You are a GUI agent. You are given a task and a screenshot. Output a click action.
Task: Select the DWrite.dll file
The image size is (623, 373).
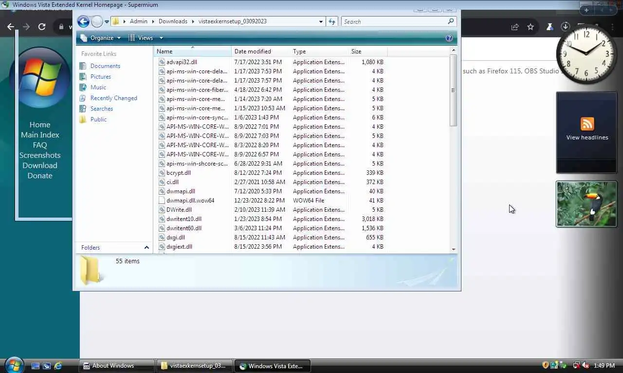(x=179, y=210)
